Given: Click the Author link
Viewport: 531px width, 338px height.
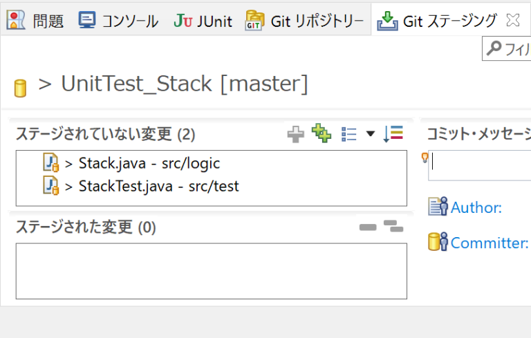Looking at the screenshot, I should [476, 207].
